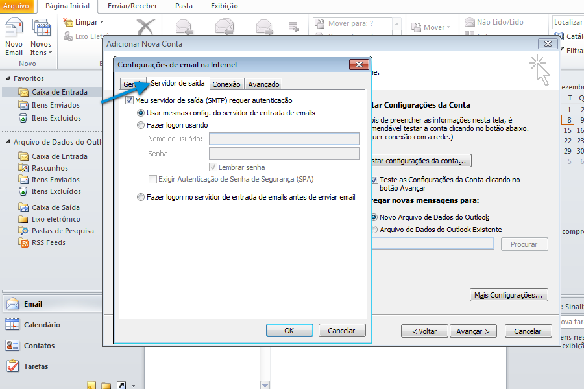Select RSS Feeds folder icon
This screenshot has width=584, height=389.
coord(23,242)
